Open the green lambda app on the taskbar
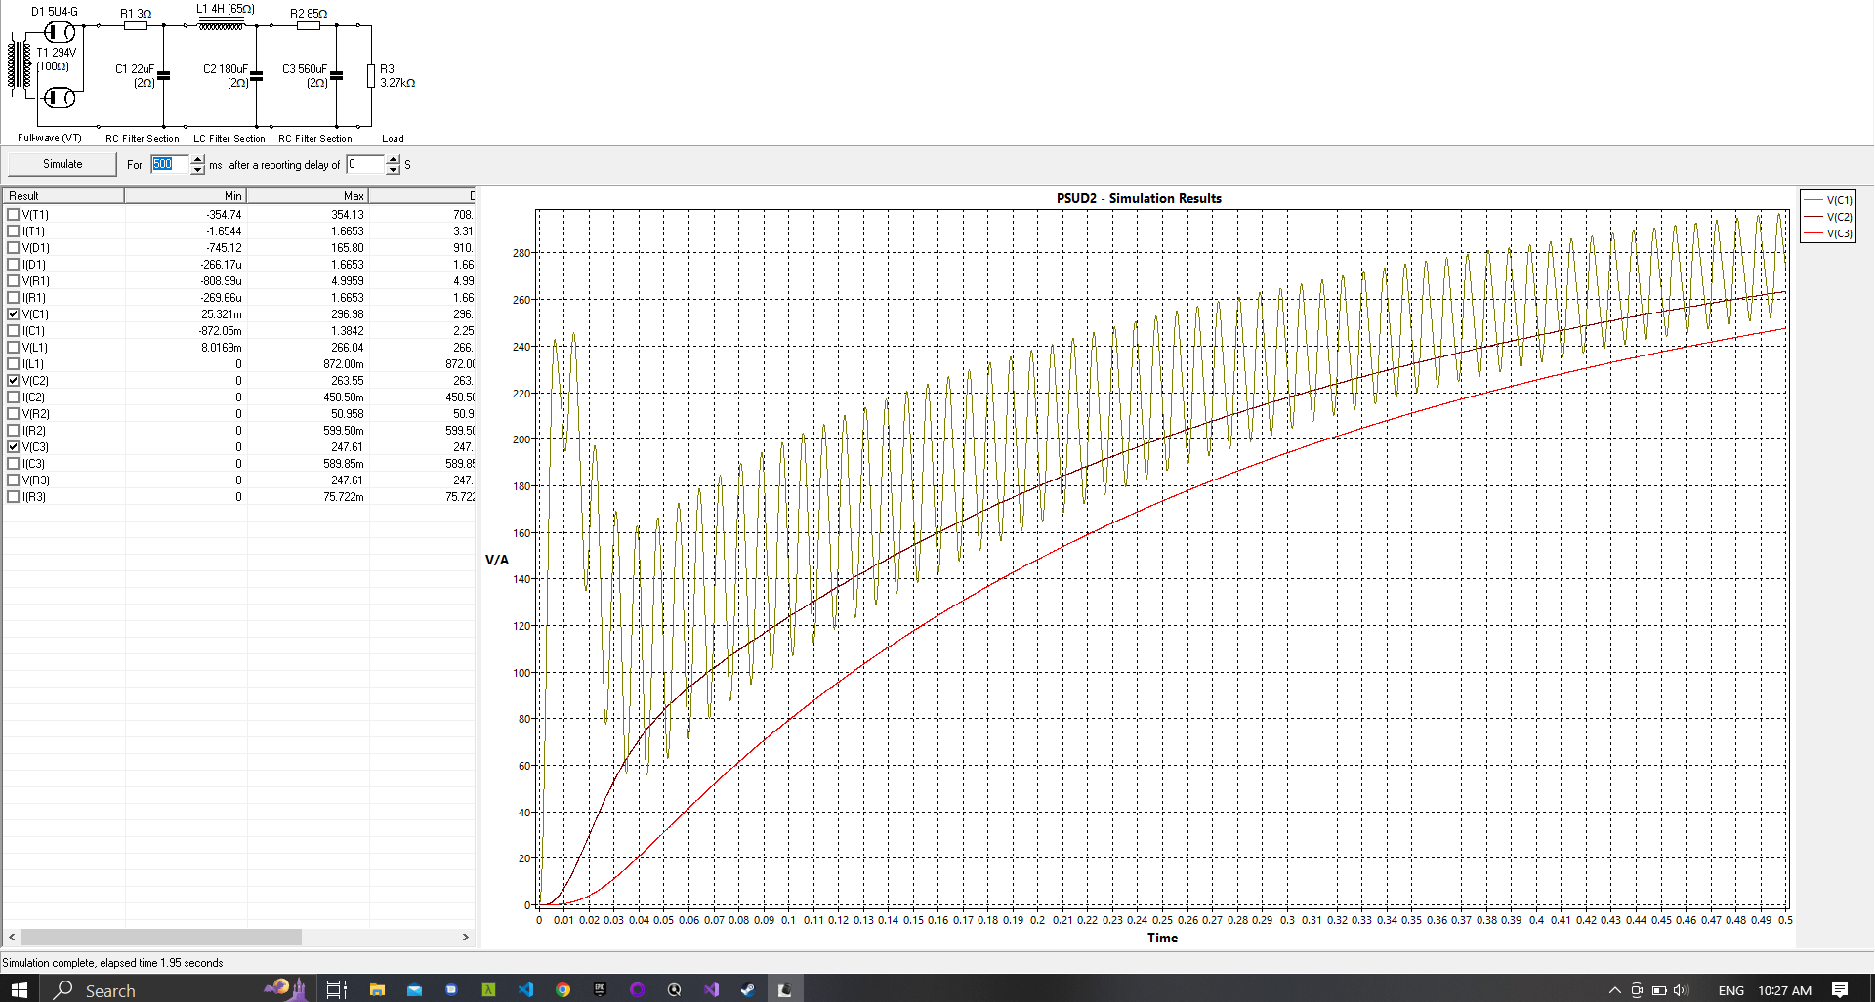The image size is (1875, 1002). 488,989
